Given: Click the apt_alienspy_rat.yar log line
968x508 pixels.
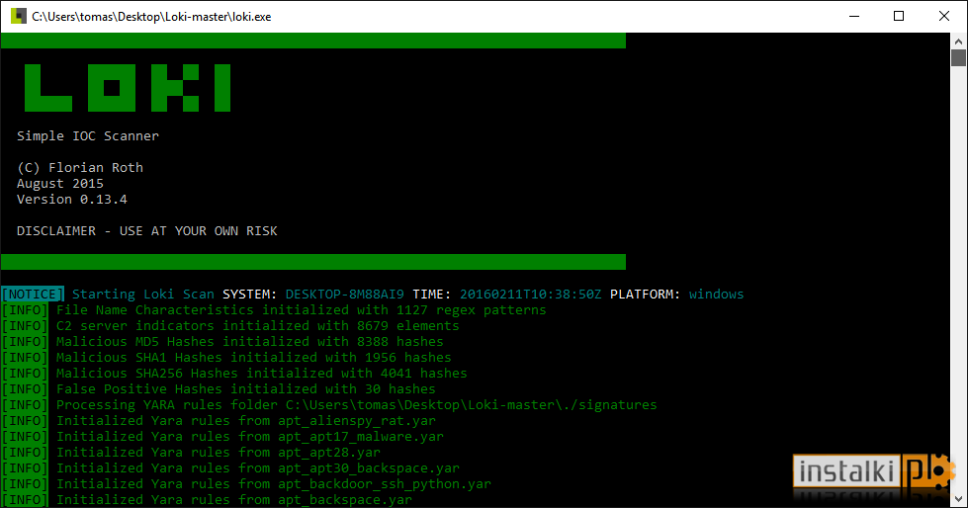Looking at the screenshot, I should [x=219, y=420].
